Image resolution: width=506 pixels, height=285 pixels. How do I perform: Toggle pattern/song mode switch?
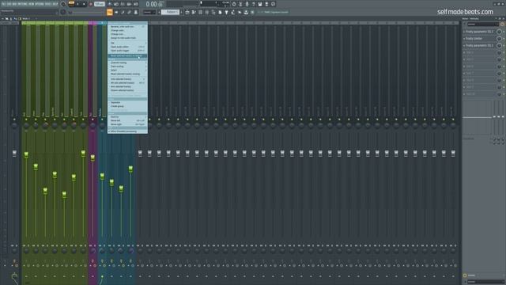(x=71, y=3)
